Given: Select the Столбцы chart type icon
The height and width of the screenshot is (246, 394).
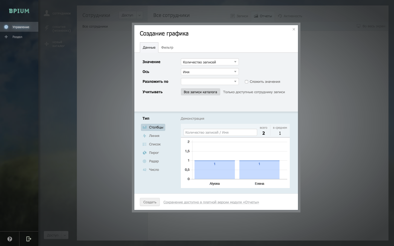Looking at the screenshot, I should [144, 127].
